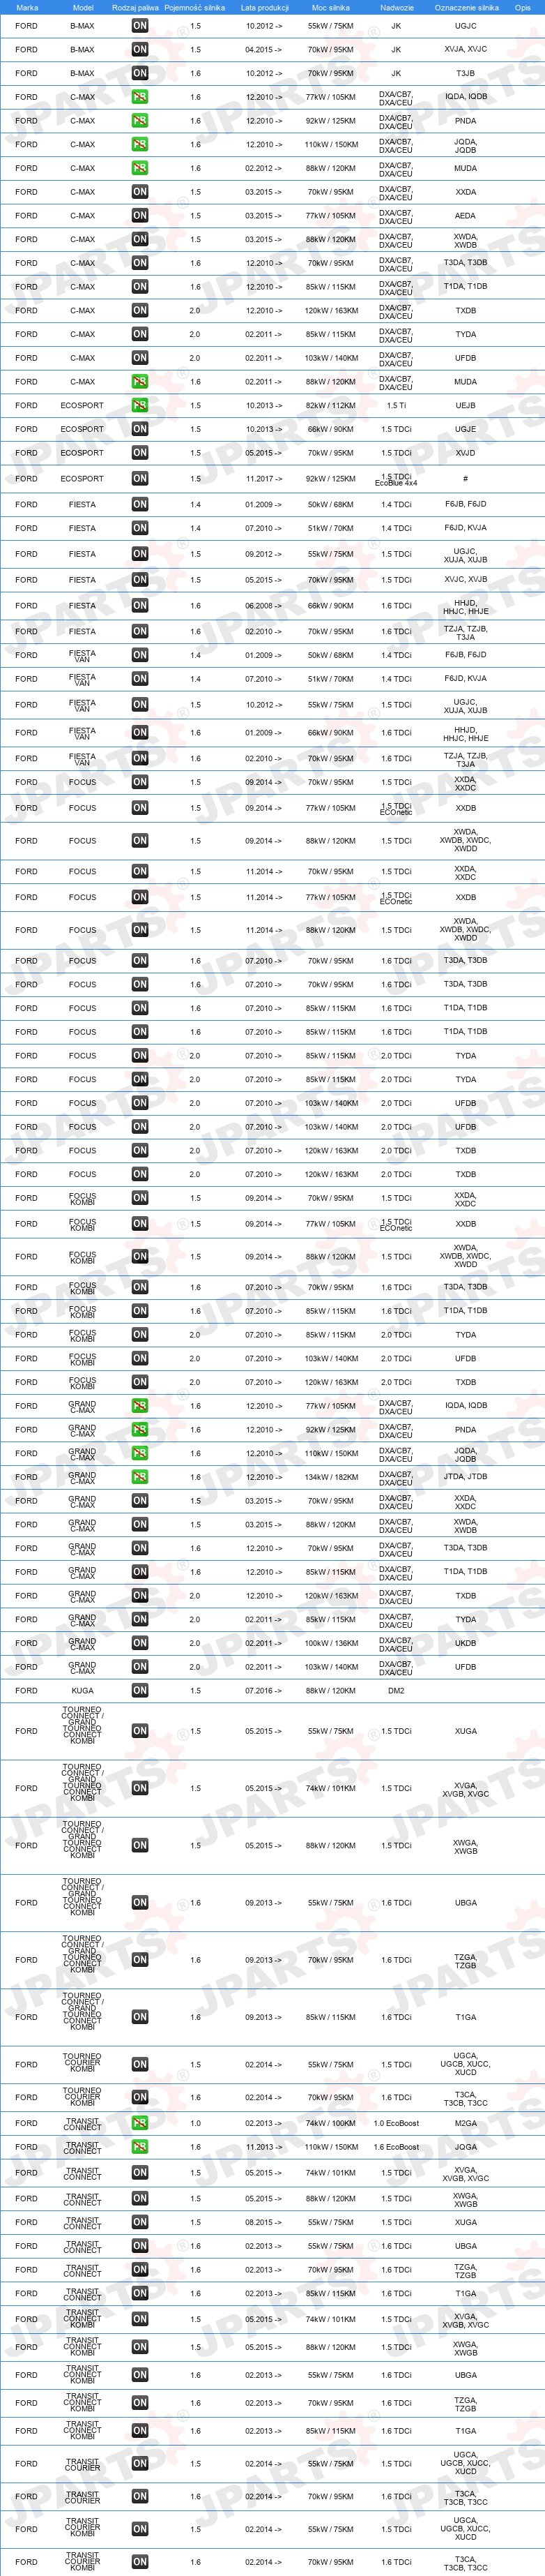The height and width of the screenshot is (2576, 545).
Task: Click the 11.2017 -> production date cell
Action: tap(263, 478)
